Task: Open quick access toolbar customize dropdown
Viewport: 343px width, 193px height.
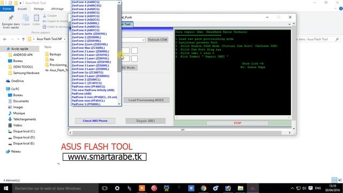Action: (x=20, y=3)
